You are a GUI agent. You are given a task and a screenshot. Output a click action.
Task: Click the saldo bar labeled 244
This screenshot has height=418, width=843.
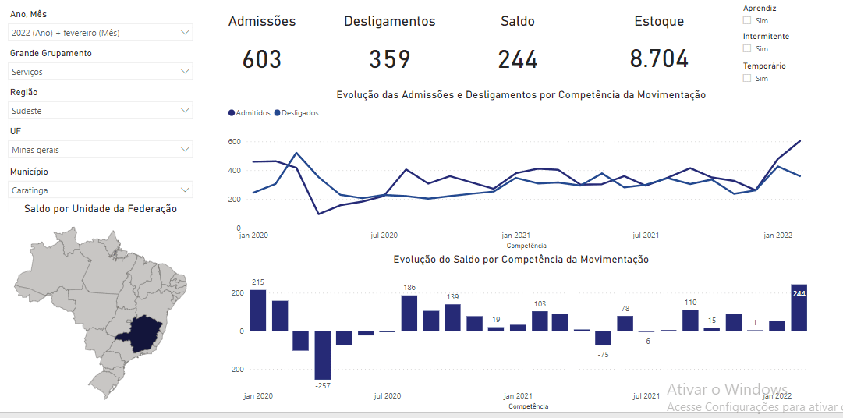(799, 308)
